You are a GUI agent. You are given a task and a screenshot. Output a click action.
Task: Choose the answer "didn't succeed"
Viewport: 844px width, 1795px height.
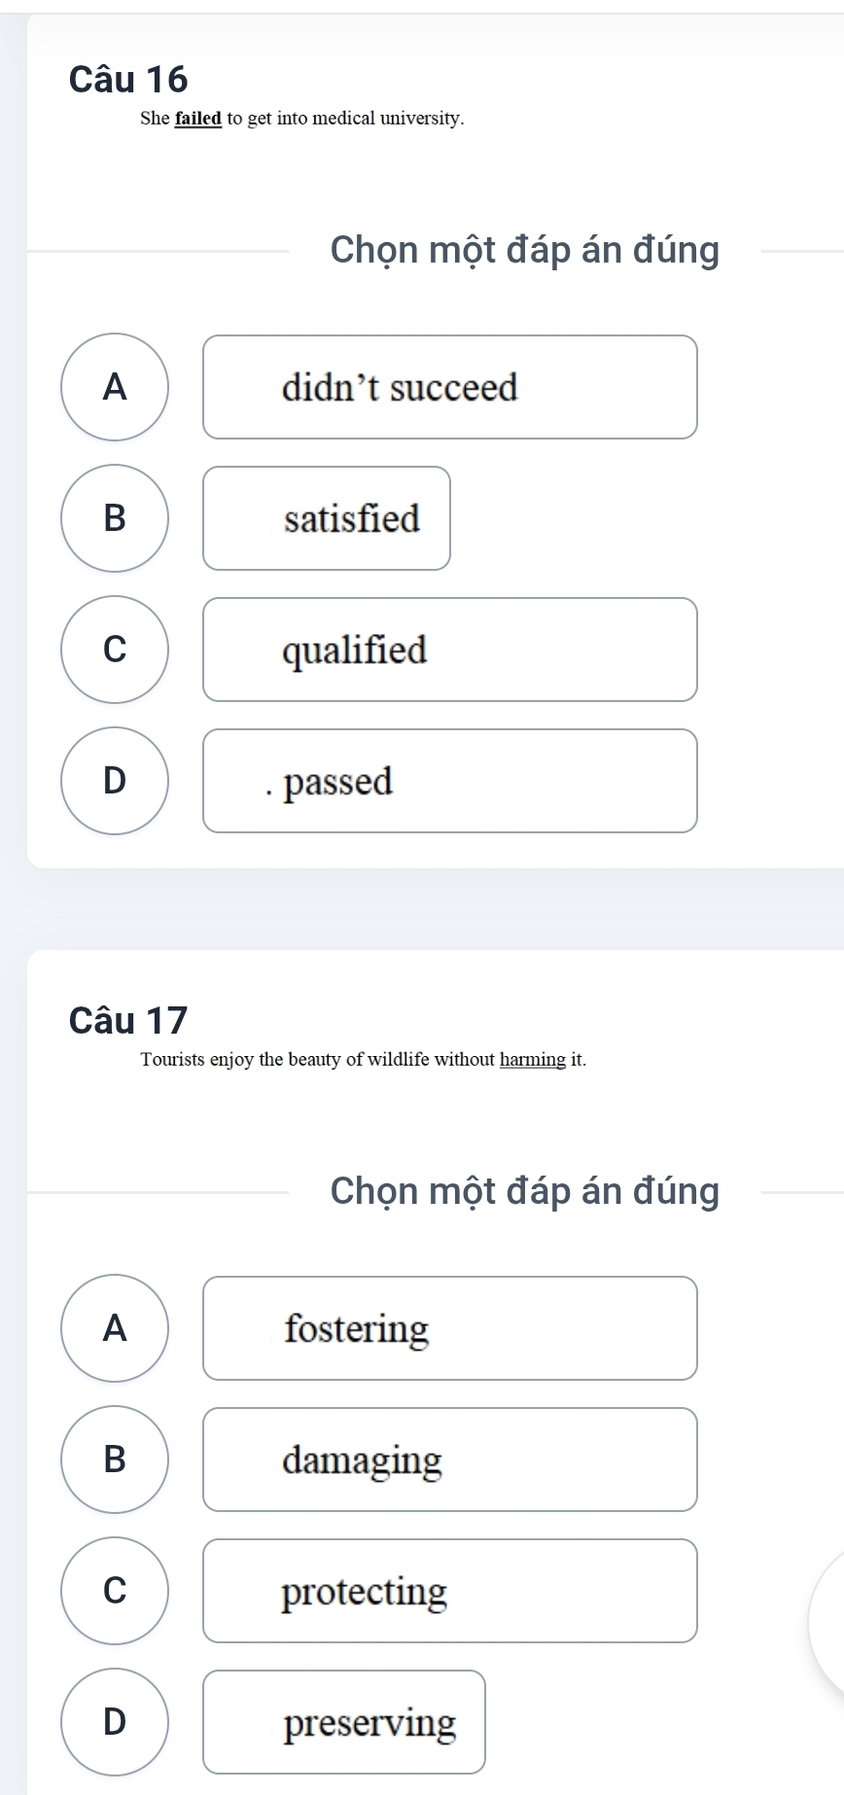point(450,387)
